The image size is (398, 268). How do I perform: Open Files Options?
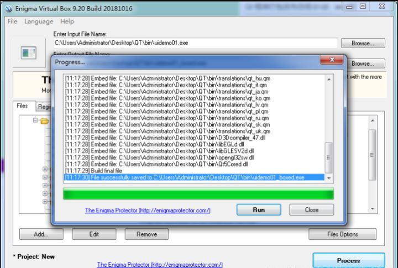click(x=342, y=234)
